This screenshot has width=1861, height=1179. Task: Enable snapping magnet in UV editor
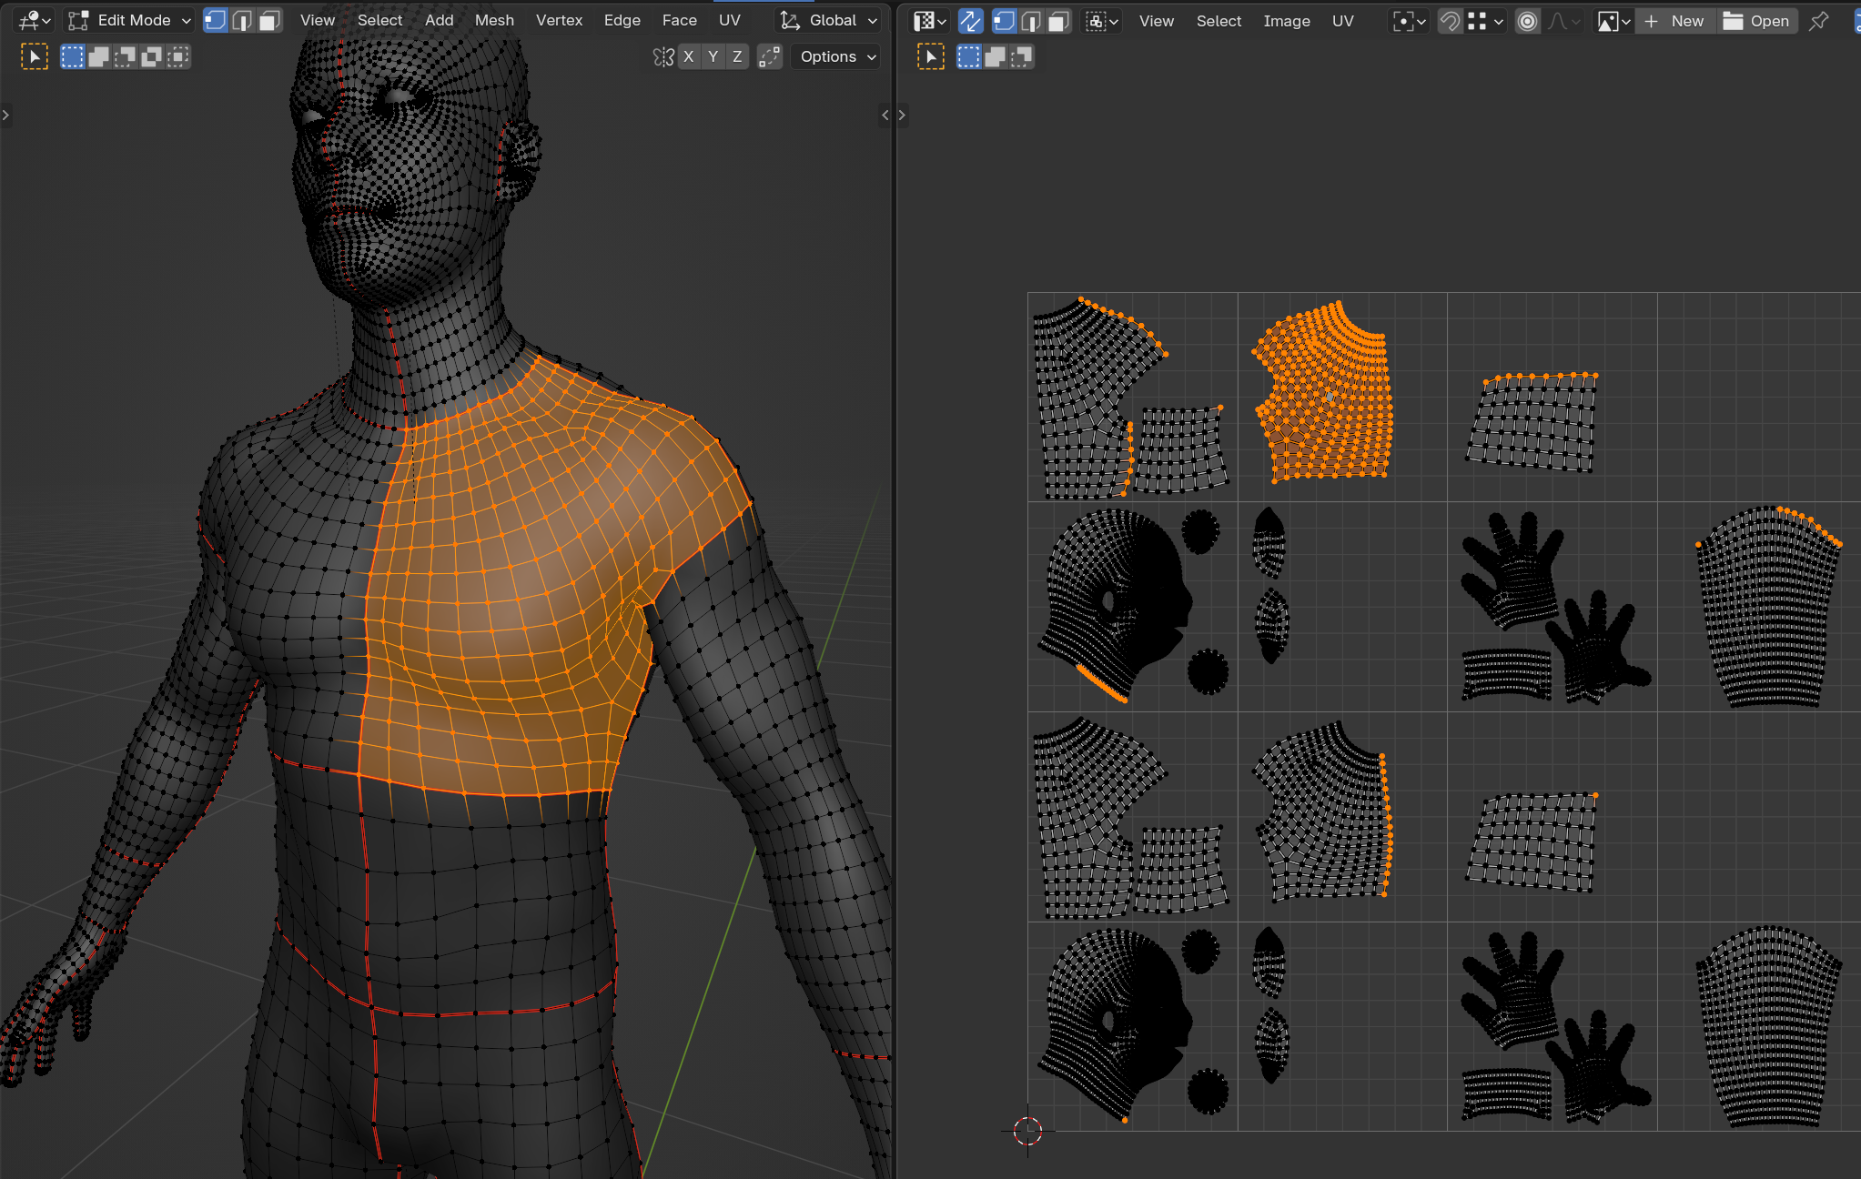[x=1450, y=21]
